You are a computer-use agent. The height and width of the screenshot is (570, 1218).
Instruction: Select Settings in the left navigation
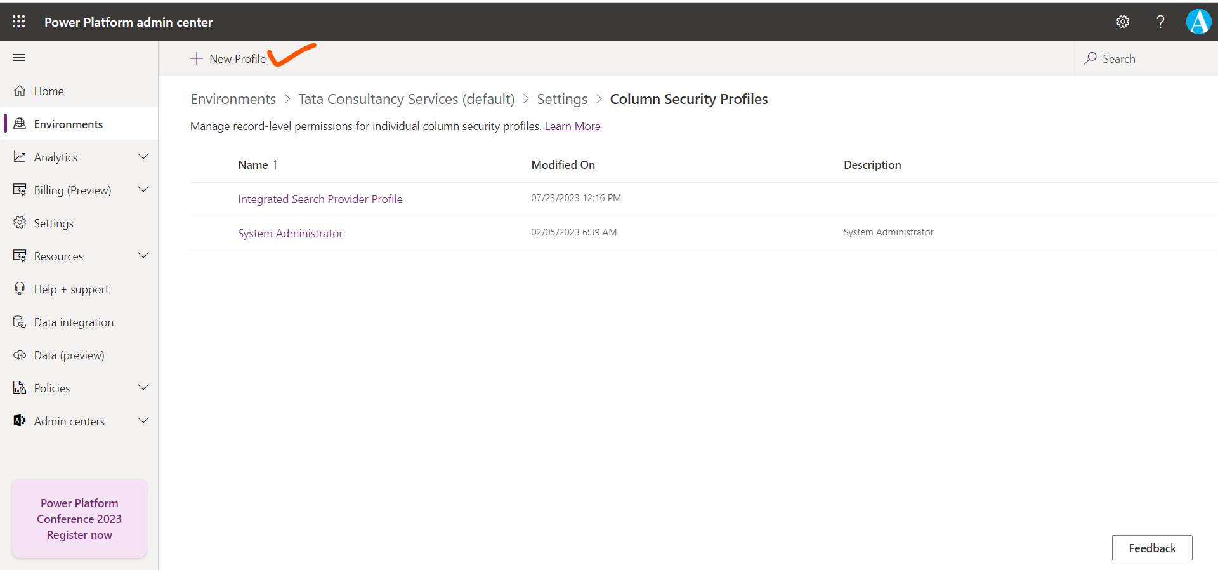[53, 223]
